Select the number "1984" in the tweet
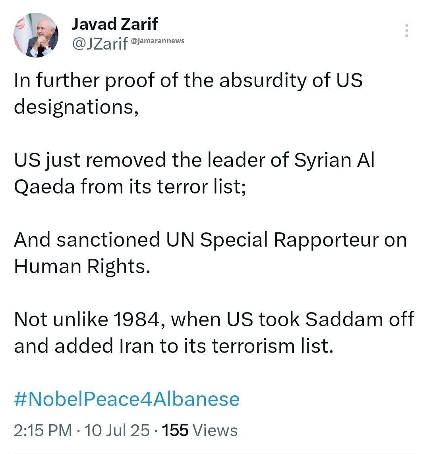The image size is (429, 454). (138, 319)
